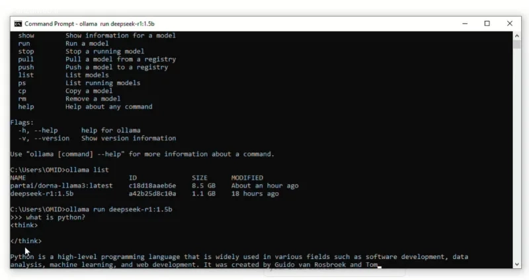Close the Command Prompt window
Screen dimensions: 529x280
tap(510, 24)
